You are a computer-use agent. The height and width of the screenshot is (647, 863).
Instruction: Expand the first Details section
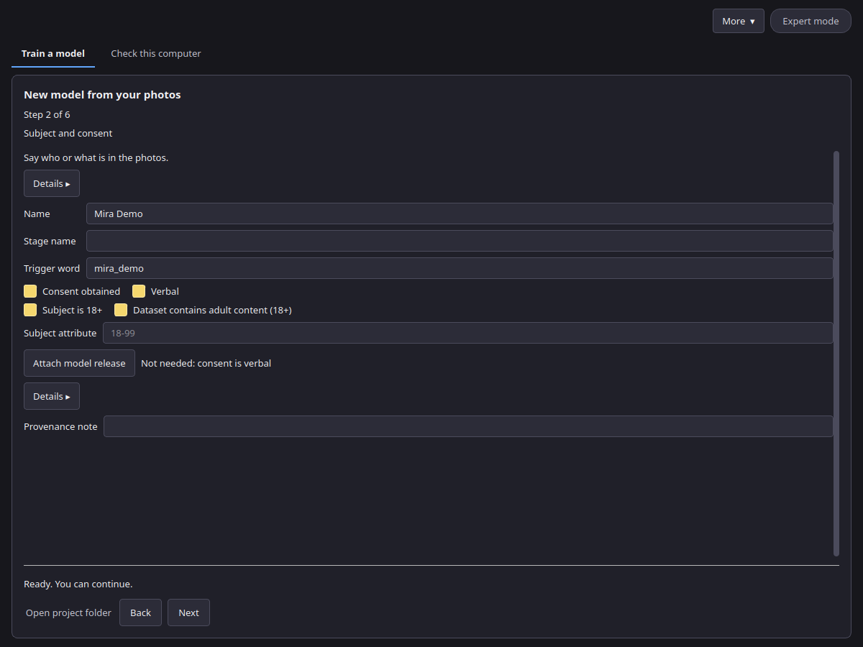pos(52,183)
